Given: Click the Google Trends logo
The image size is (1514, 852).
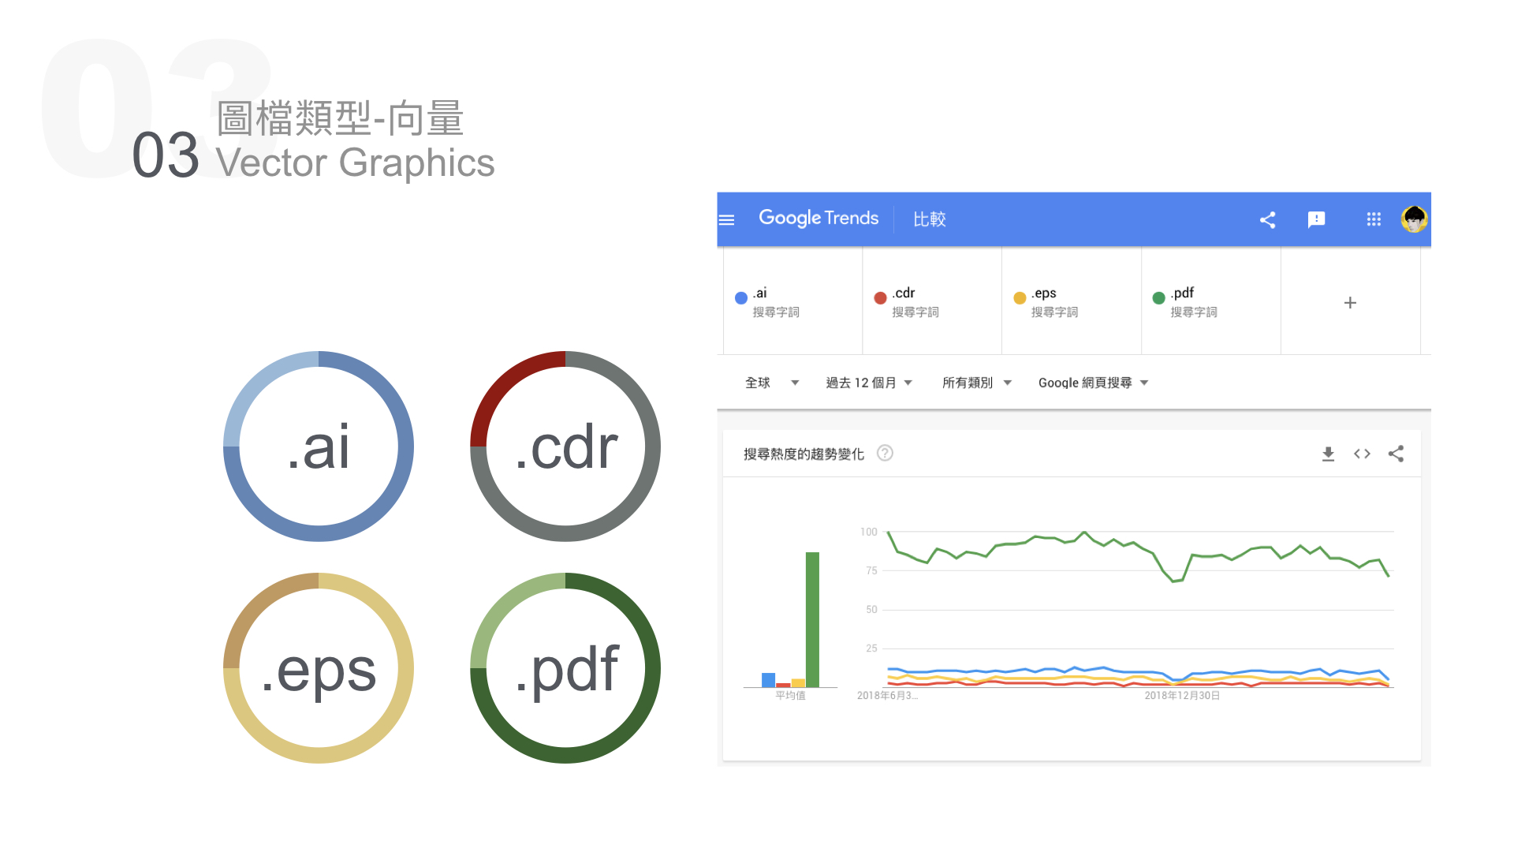Looking at the screenshot, I should pyautogui.click(x=819, y=219).
